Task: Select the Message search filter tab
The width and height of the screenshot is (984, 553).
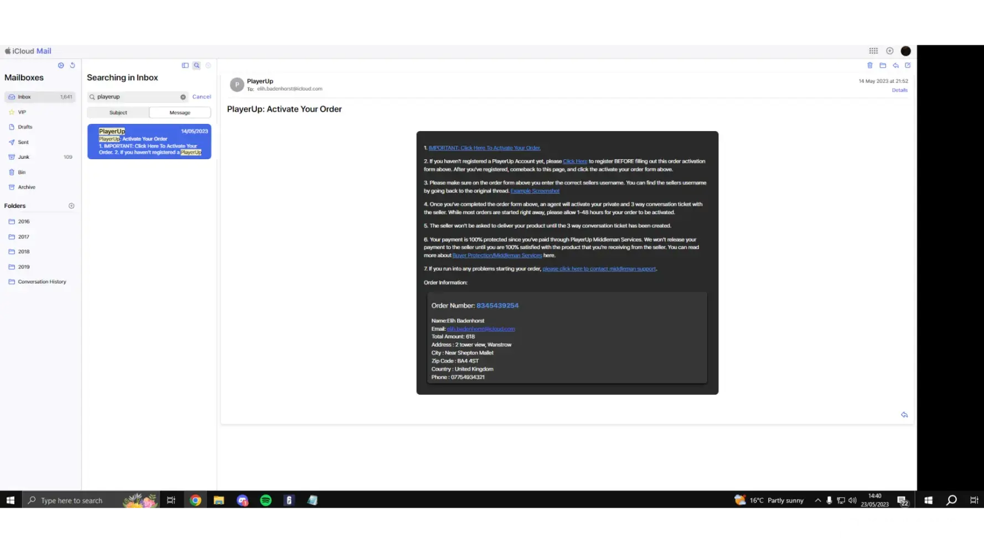Action: pos(180,113)
